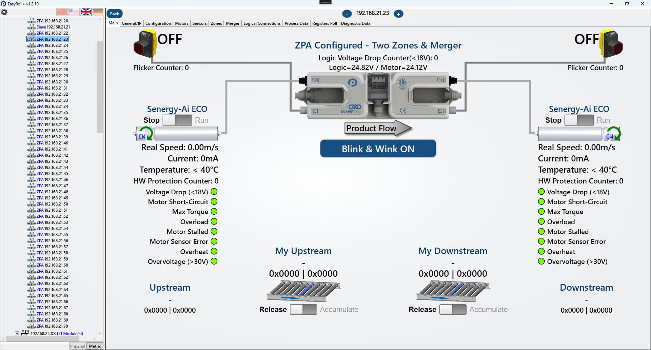Switch units to Metric

95,346
